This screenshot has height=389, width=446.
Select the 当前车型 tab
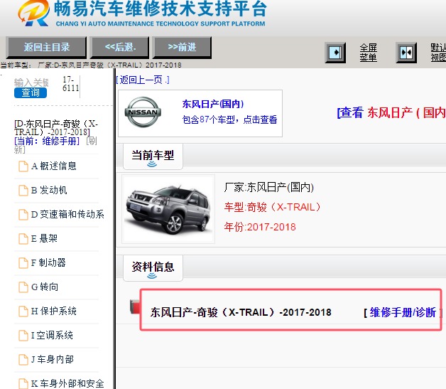pyautogui.click(x=153, y=156)
